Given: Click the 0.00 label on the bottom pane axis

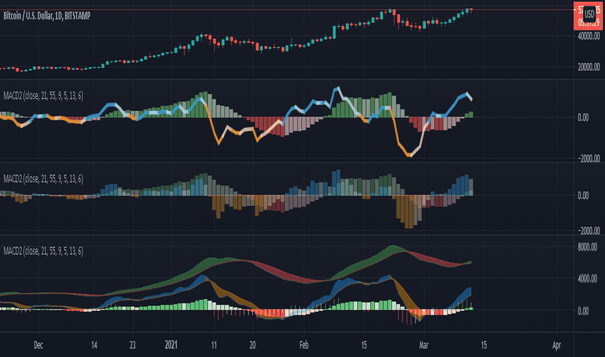Looking at the screenshot, I should pyautogui.click(x=583, y=311).
